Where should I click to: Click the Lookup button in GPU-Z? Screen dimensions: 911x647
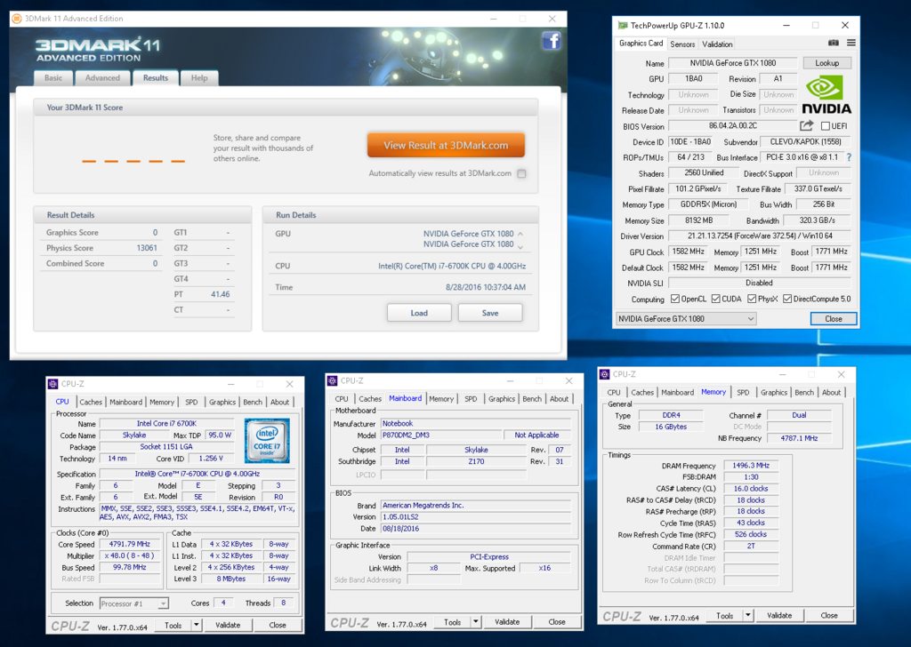(x=826, y=63)
